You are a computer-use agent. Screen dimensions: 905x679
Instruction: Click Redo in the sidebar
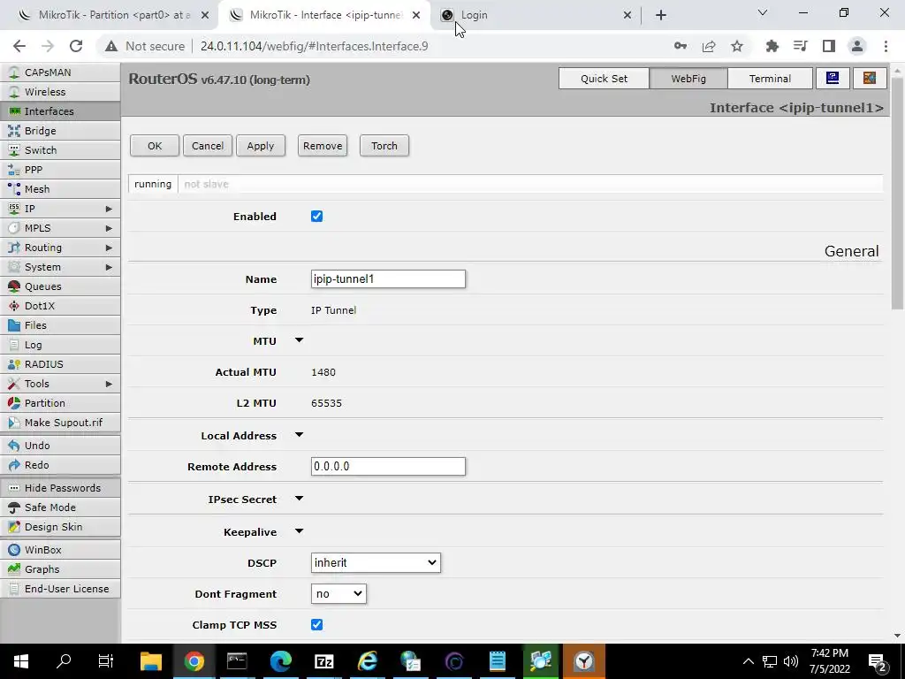tap(60, 465)
